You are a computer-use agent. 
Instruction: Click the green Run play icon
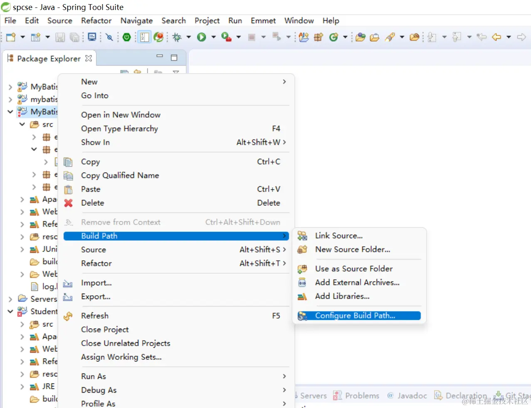[x=202, y=37]
